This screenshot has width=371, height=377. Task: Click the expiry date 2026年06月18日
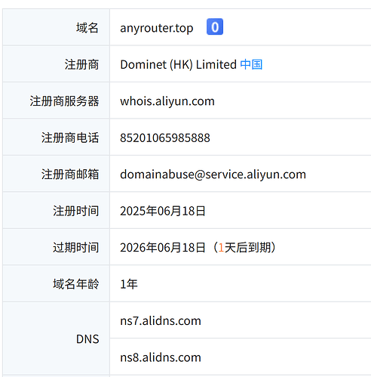click(163, 248)
